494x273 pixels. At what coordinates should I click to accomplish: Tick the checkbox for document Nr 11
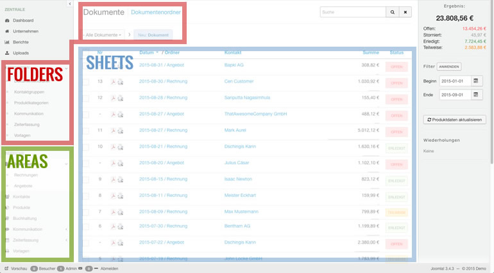[86, 131]
